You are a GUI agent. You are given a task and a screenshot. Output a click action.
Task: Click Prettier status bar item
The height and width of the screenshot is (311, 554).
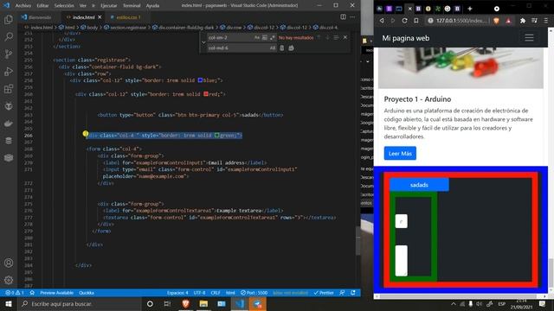pyautogui.click(x=324, y=293)
